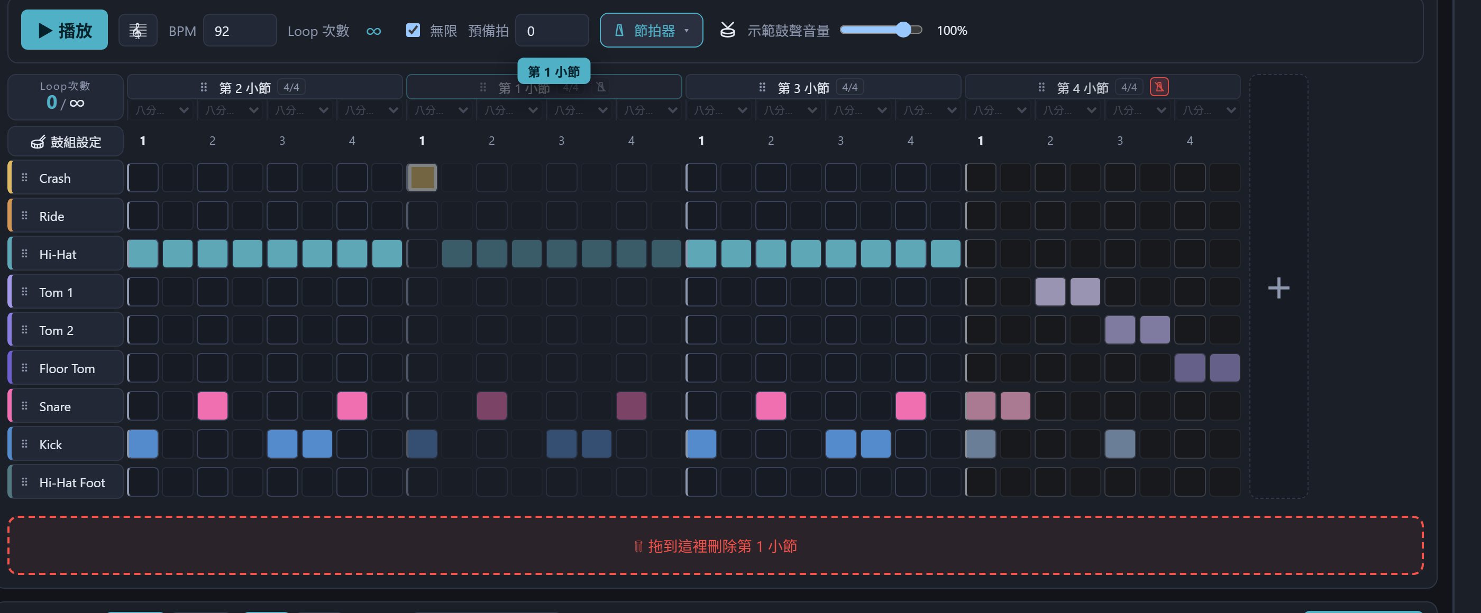This screenshot has width=1481, height=613.
Task: Open third beat subdivision dropdown in 第 3 小節
Action: 860,110
